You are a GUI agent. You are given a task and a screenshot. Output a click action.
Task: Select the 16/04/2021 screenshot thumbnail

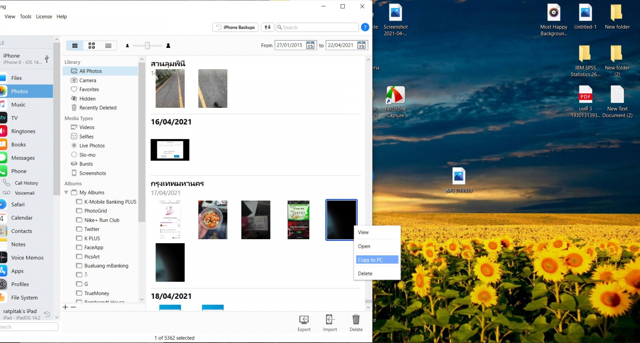170,150
